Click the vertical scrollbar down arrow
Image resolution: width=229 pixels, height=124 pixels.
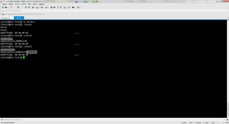(x=228, y=117)
